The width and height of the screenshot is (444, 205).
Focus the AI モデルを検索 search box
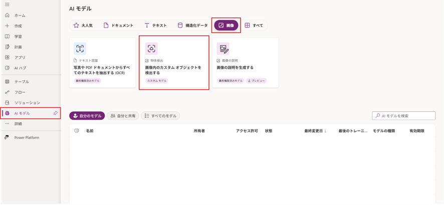point(403,116)
